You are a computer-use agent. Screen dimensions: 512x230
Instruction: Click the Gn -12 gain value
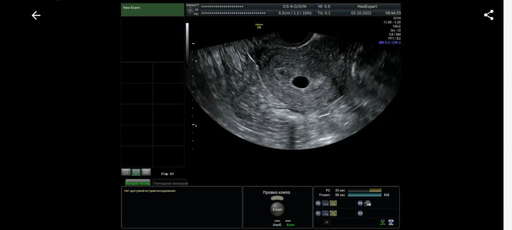point(395,30)
